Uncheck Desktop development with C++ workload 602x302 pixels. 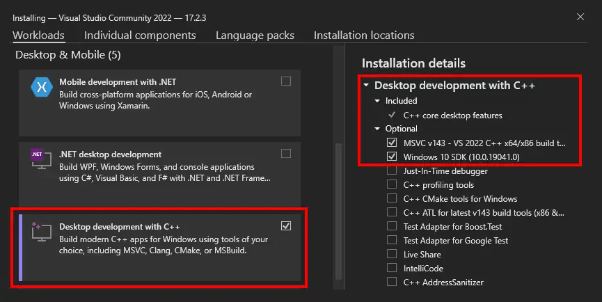[286, 225]
